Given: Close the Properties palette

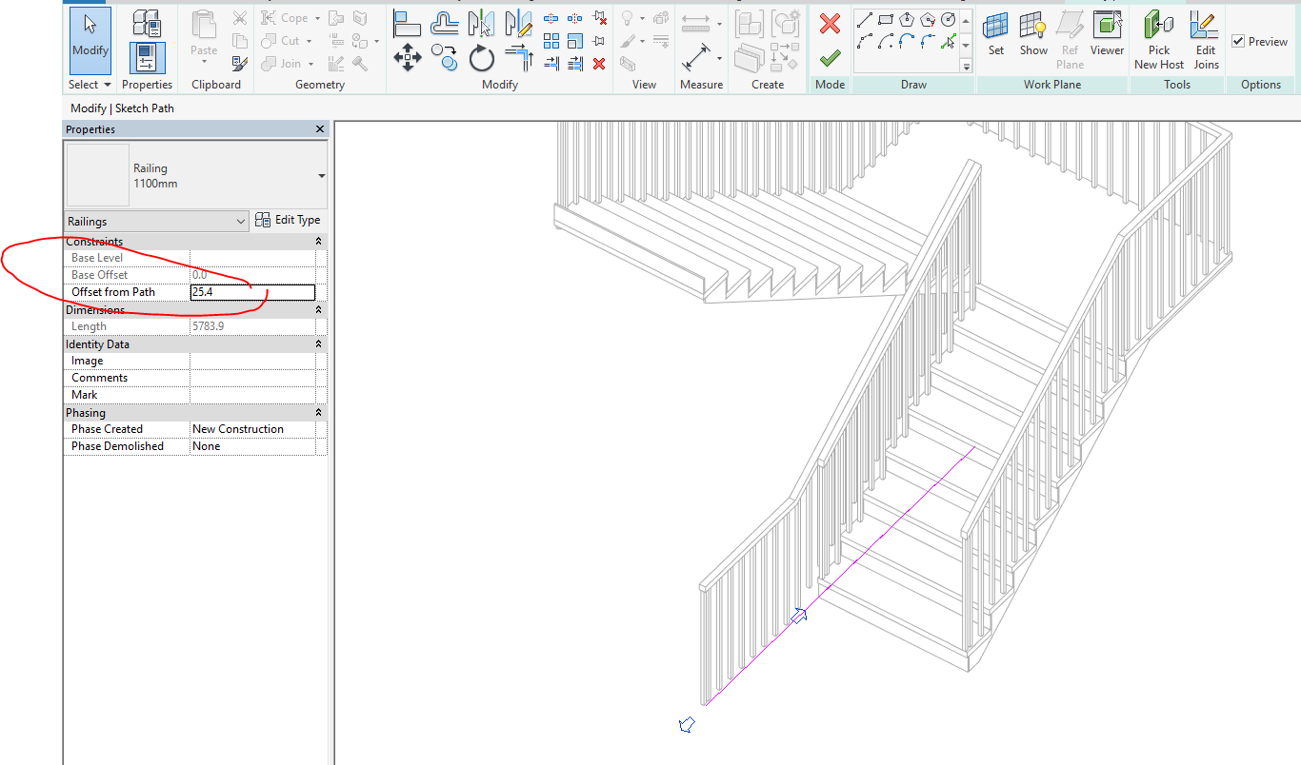Looking at the screenshot, I should pyautogui.click(x=320, y=129).
